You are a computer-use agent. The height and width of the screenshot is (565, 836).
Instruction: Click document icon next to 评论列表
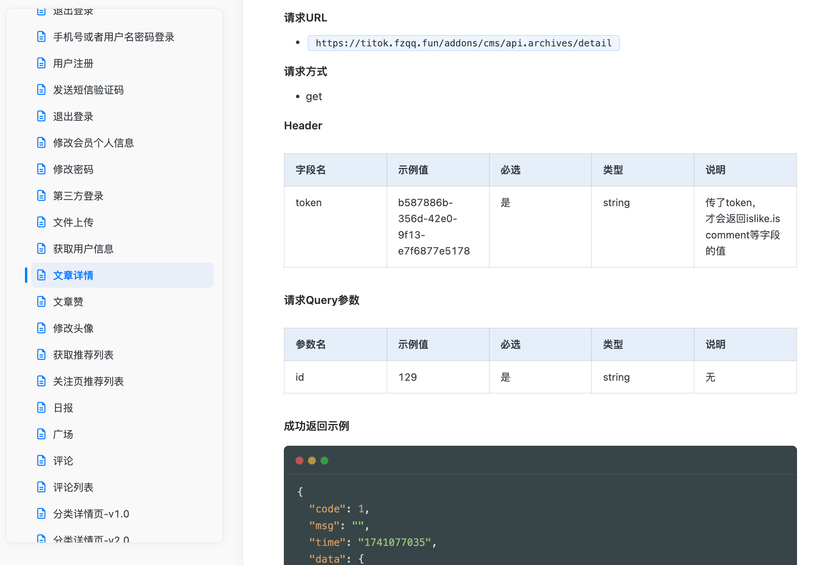pos(41,487)
